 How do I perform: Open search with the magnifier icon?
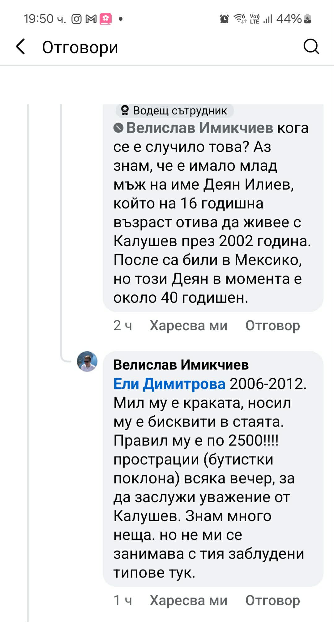click(311, 47)
